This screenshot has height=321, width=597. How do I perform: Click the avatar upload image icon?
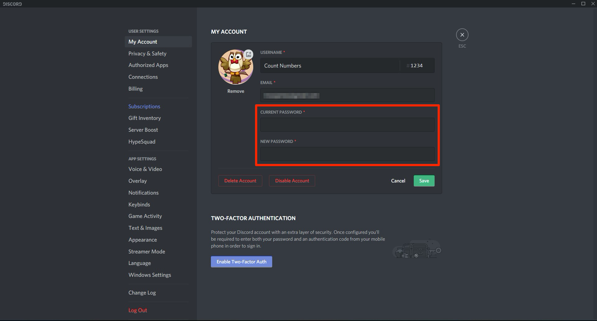coord(248,54)
